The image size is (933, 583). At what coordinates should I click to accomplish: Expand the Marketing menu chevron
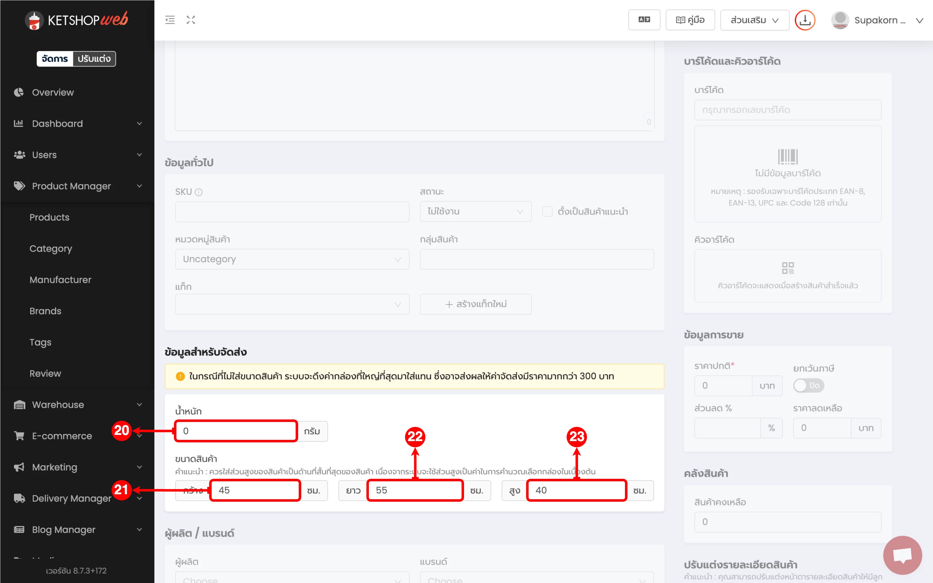[139, 467]
